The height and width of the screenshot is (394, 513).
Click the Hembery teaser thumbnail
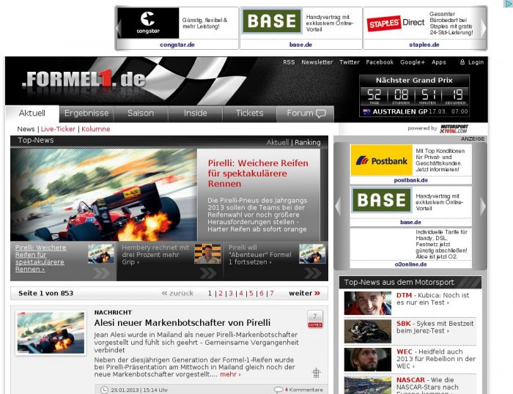coord(207,253)
